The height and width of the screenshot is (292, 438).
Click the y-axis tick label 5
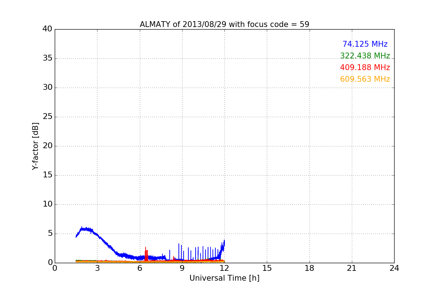click(50, 234)
